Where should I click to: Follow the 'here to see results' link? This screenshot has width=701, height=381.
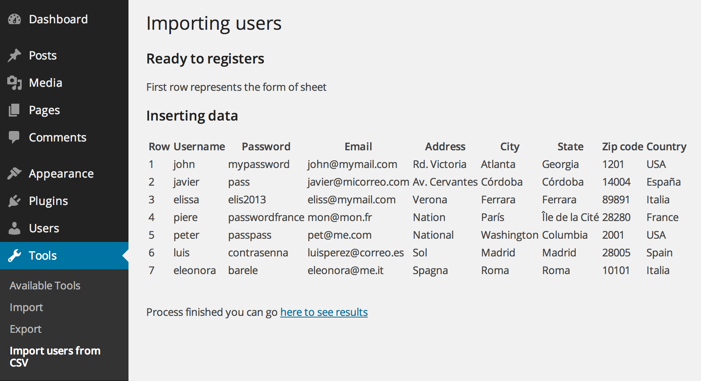324,312
